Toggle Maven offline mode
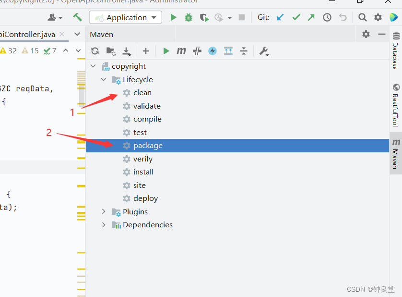This screenshot has height=297, width=402. (x=197, y=51)
